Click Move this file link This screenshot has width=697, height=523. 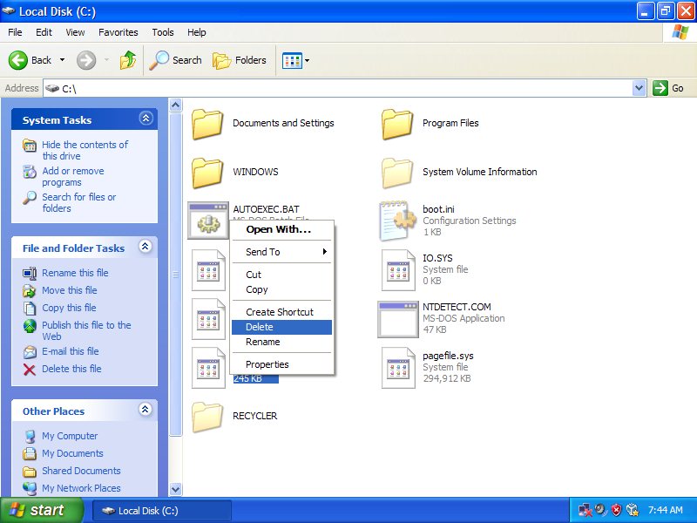[70, 290]
